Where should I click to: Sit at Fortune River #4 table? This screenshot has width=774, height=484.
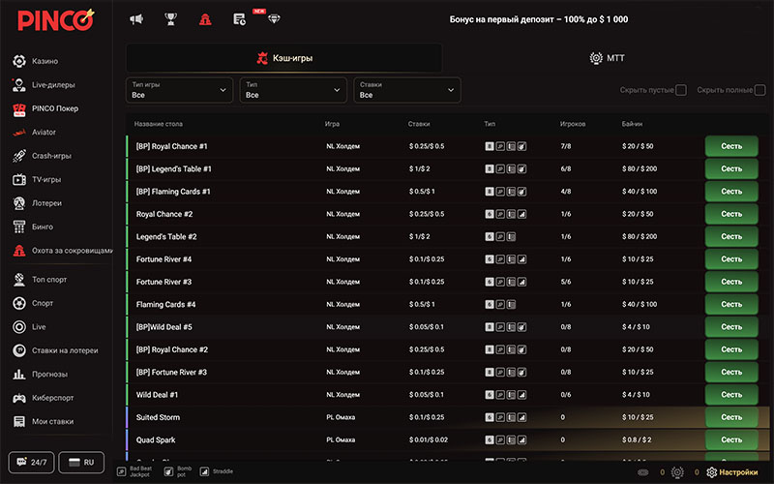(731, 259)
